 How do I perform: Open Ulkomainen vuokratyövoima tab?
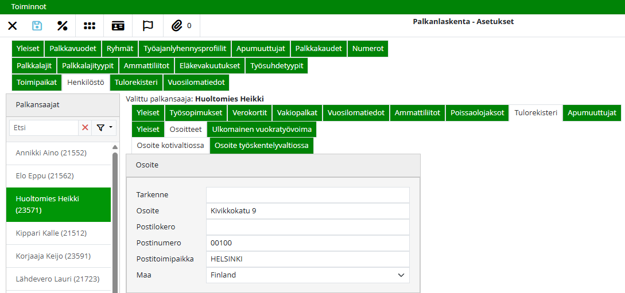click(262, 130)
